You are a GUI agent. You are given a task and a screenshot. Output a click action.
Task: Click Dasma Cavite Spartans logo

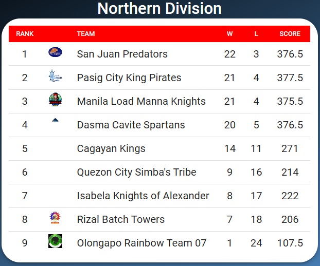[x=55, y=121]
